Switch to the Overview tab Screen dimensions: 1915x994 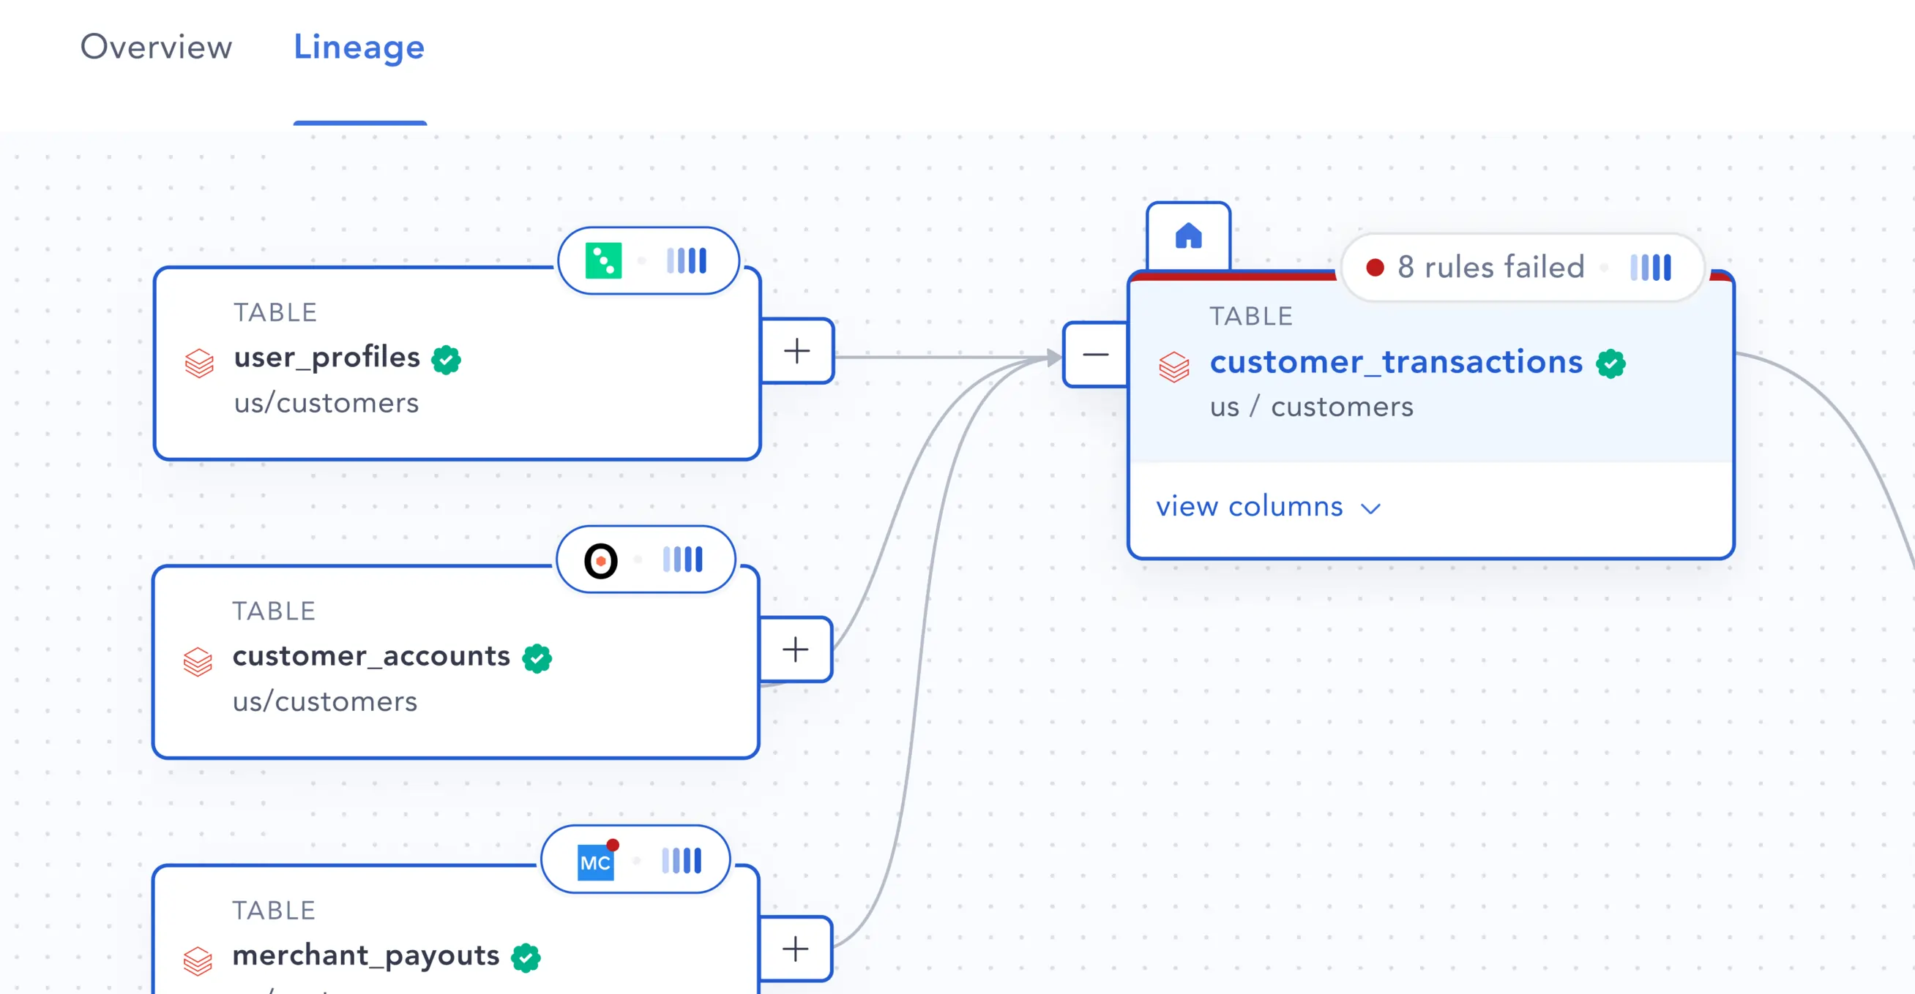156,47
